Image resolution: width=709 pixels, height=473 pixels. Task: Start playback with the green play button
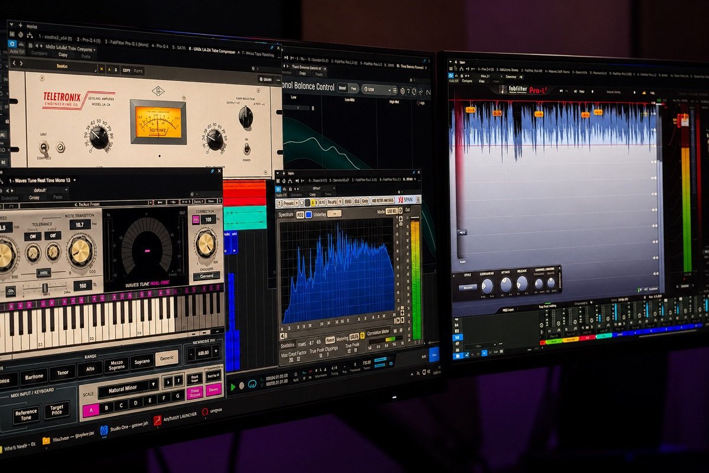point(233,386)
